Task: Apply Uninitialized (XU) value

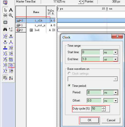Action: [5, 36]
